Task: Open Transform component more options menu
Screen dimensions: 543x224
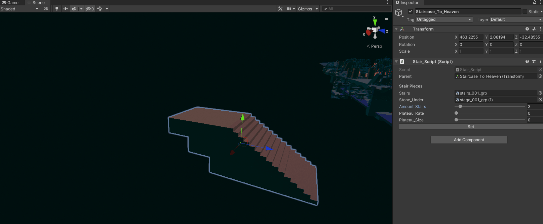Action: tap(540, 29)
